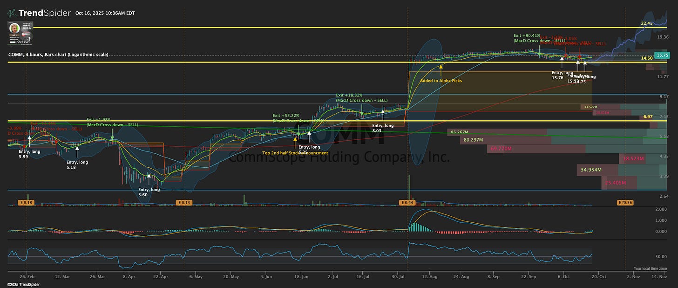Select the Entry, long 8.03 label

pos(383,128)
